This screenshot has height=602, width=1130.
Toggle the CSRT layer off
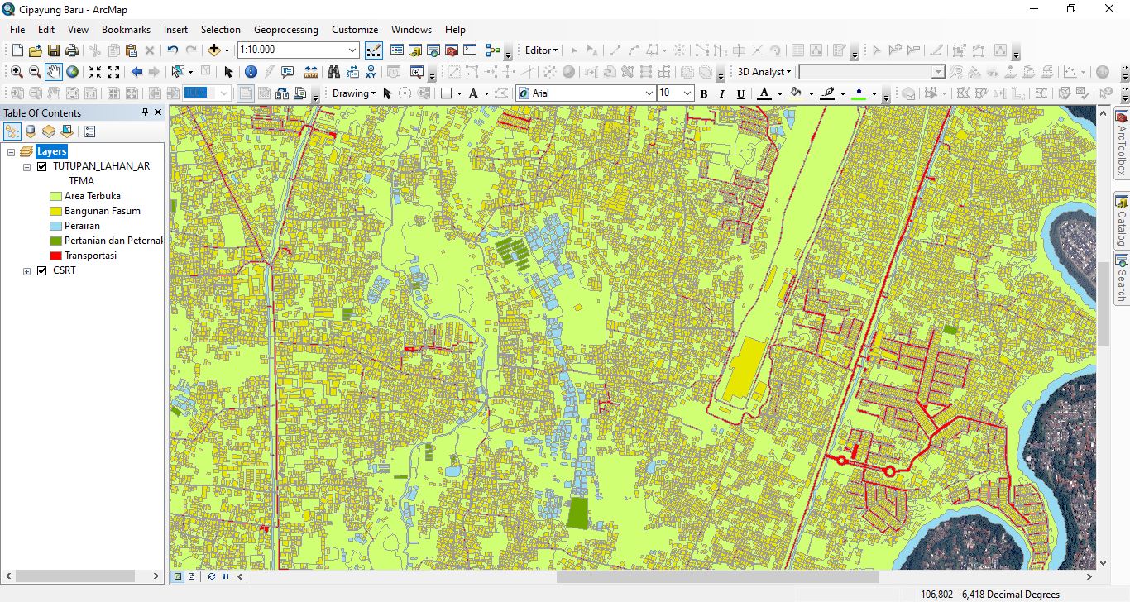coord(41,270)
